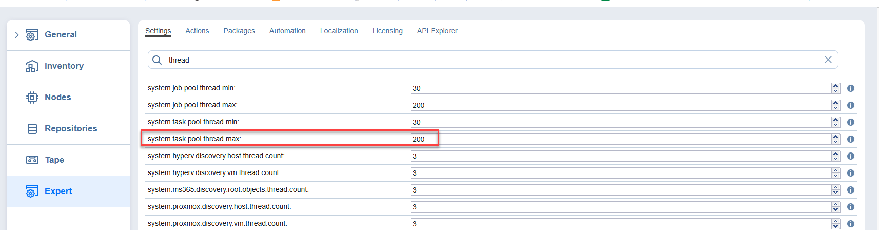View info icon for system.hyperv.discovery.vm.thread.count
This screenshot has height=230, width=879.
click(x=850, y=173)
